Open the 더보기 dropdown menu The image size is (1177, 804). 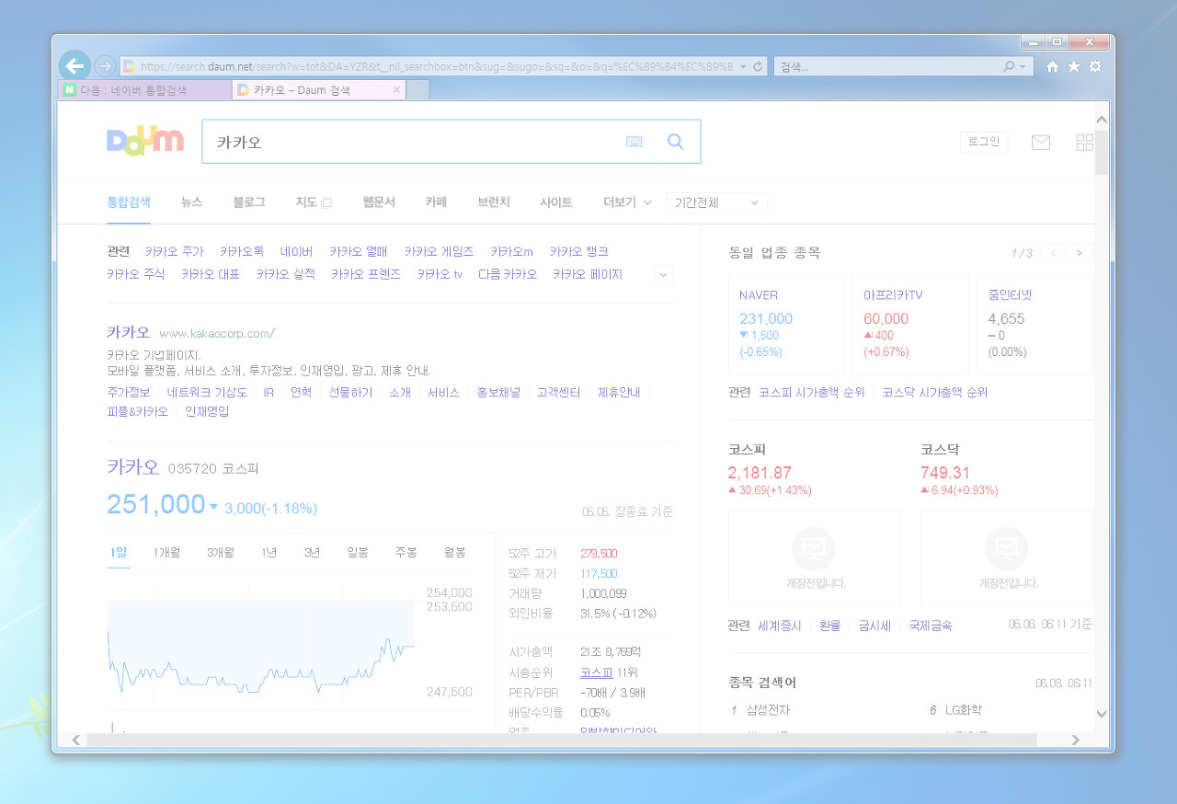coord(628,202)
